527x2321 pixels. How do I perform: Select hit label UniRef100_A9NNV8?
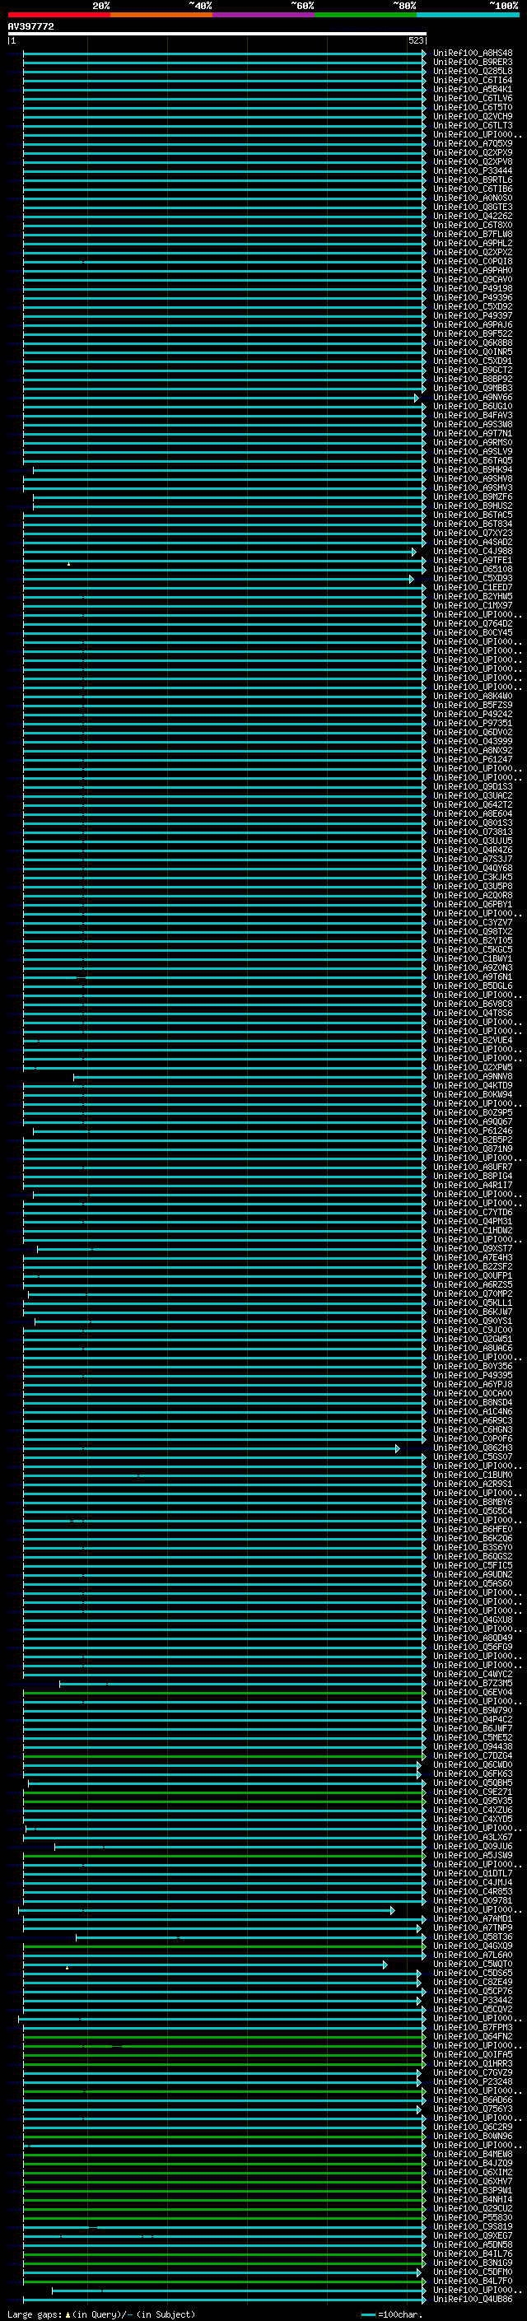472,1077
